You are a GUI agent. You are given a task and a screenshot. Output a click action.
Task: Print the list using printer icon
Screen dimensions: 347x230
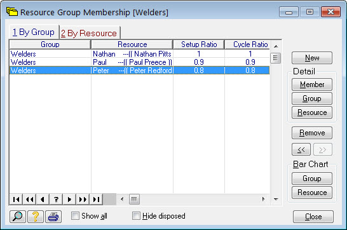(53, 217)
